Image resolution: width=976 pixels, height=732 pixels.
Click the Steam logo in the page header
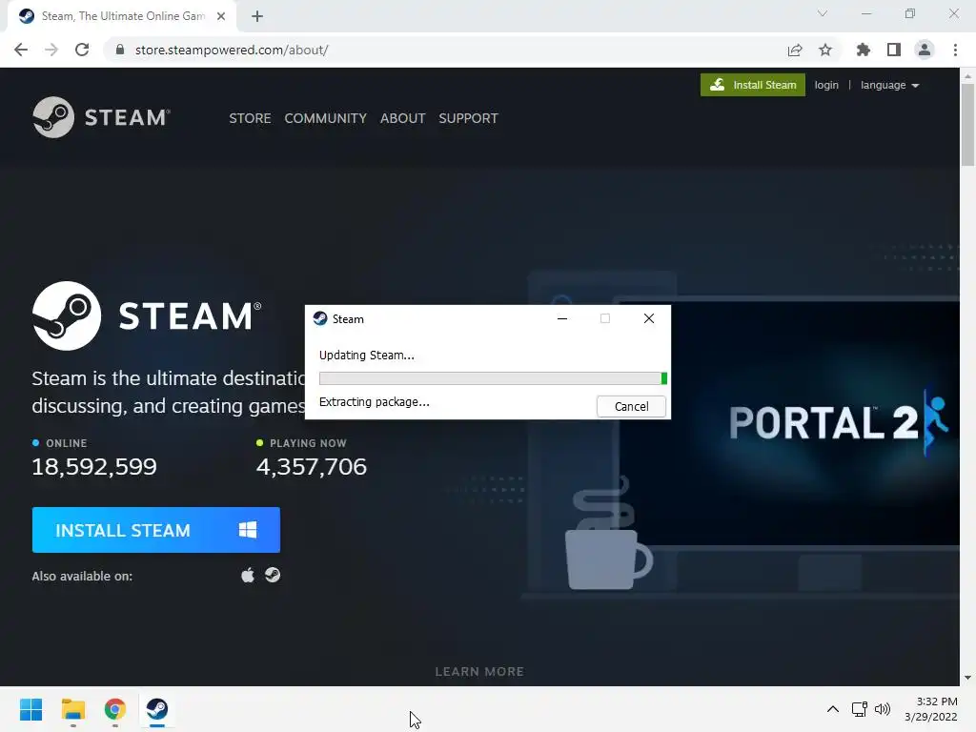click(x=101, y=117)
